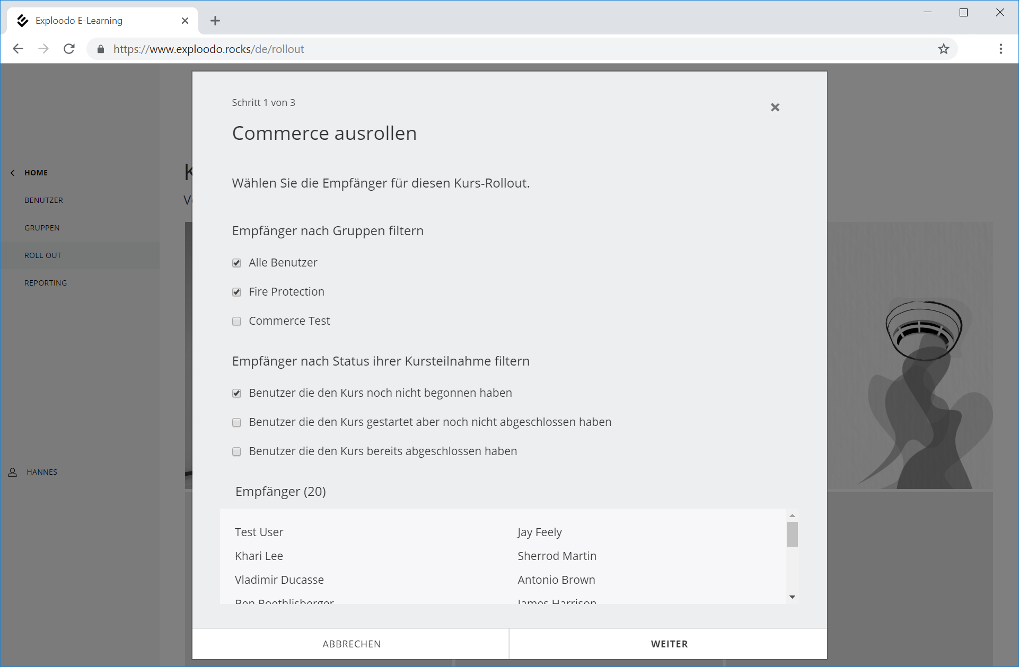Click the site lock icon in address bar
The width and height of the screenshot is (1019, 667).
pos(101,49)
